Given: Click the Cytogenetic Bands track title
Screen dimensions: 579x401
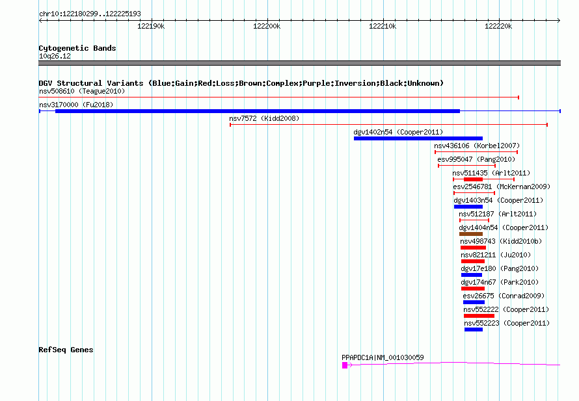Looking at the screenshot, I should 77,48.
